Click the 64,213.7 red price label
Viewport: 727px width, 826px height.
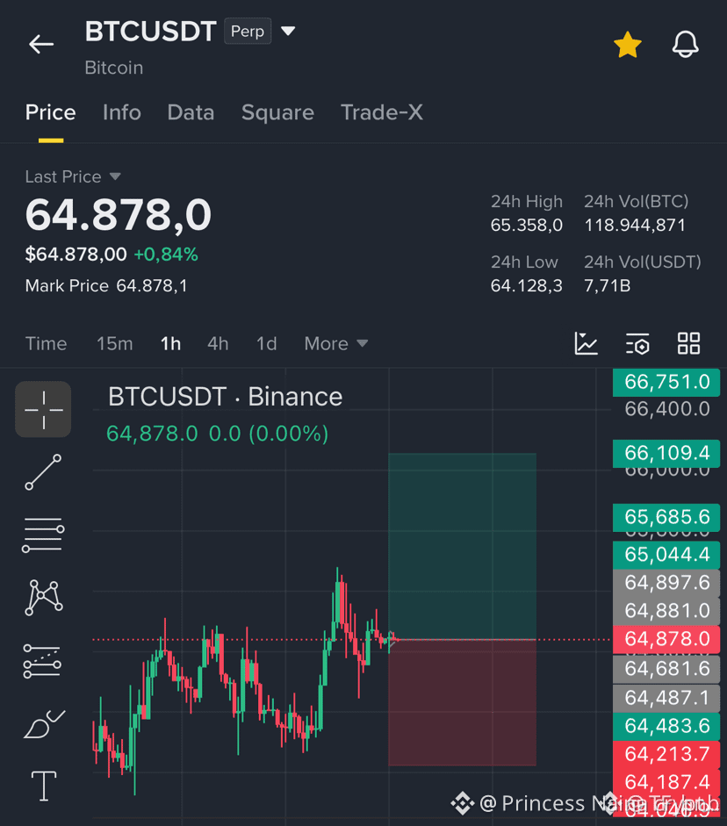click(666, 754)
